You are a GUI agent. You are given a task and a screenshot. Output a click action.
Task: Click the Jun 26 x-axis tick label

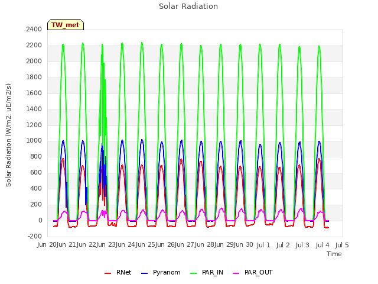point(165,244)
